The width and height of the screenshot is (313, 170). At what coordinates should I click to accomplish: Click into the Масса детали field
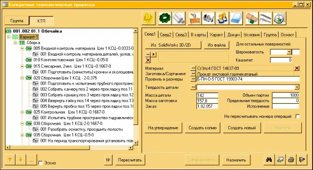(207, 95)
